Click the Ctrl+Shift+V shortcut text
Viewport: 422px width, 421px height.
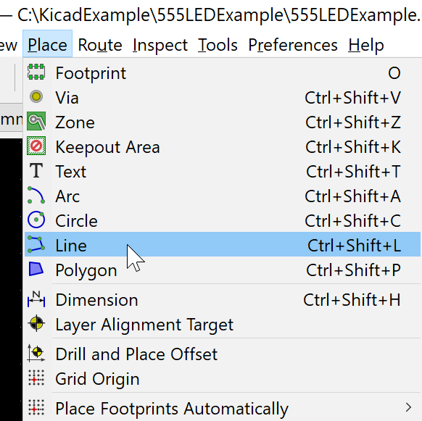point(353,97)
